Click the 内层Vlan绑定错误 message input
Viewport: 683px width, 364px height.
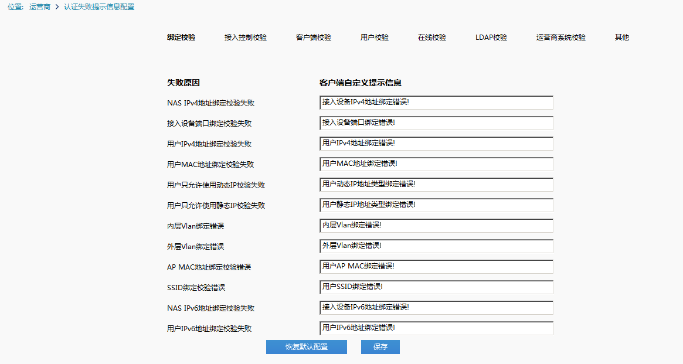pos(436,226)
